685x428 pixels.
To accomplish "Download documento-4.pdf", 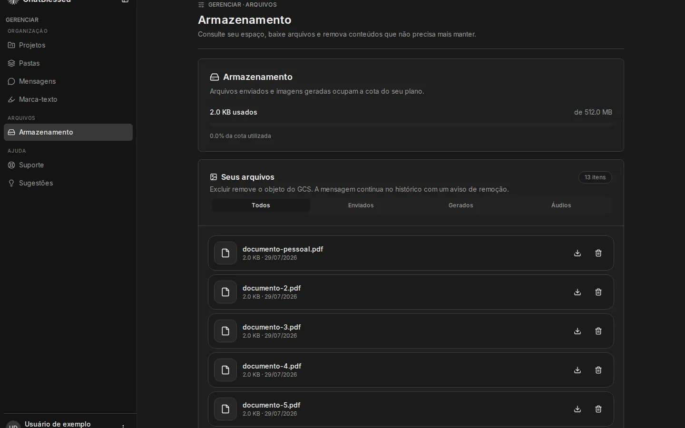I will coord(577,370).
